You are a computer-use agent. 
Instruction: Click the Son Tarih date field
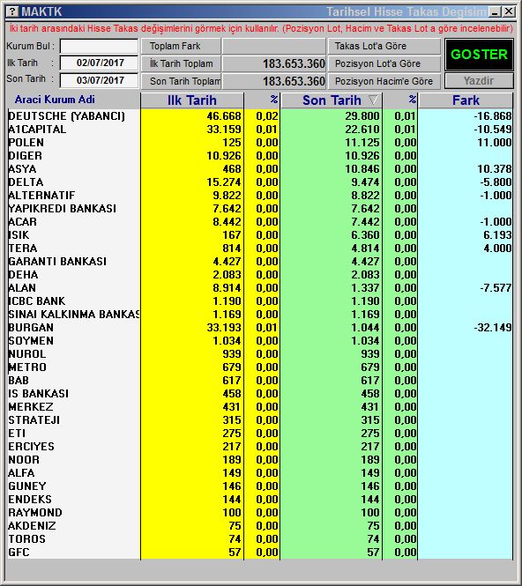99,80
